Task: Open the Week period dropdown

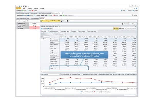Action: [63, 34]
